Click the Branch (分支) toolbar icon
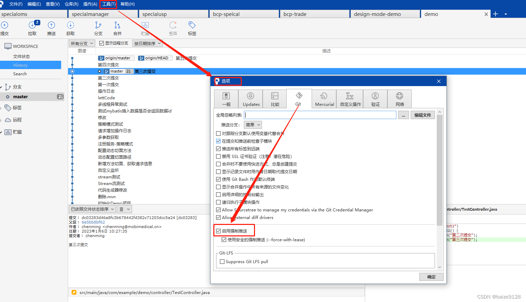The width and height of the screenshot is (526, 302). point(98,25)
